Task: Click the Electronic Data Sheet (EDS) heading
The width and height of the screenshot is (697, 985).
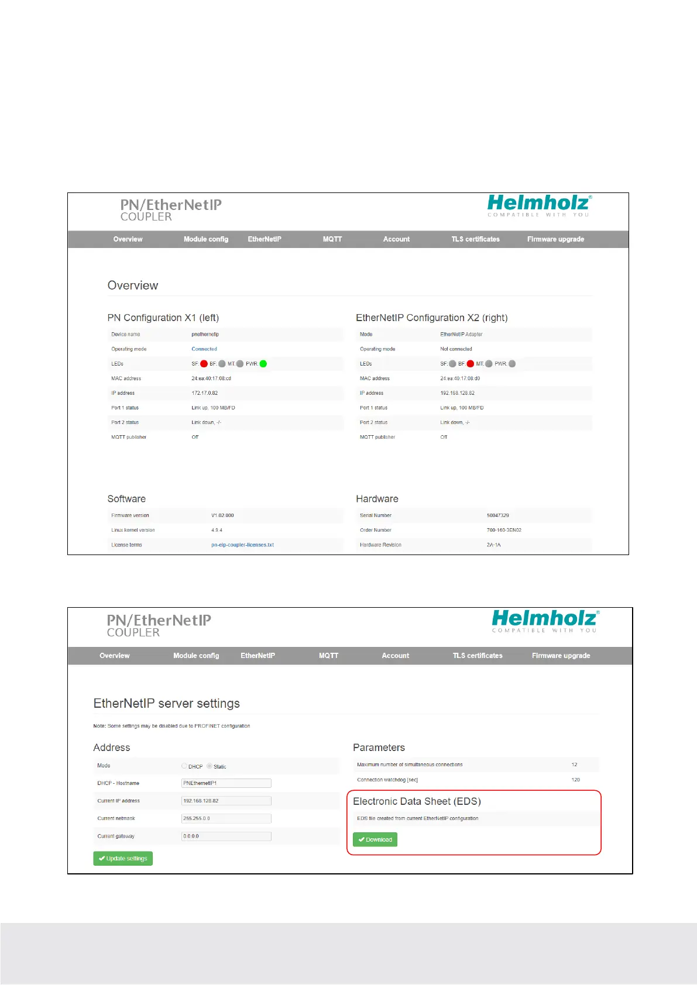Action: point(417,801)
